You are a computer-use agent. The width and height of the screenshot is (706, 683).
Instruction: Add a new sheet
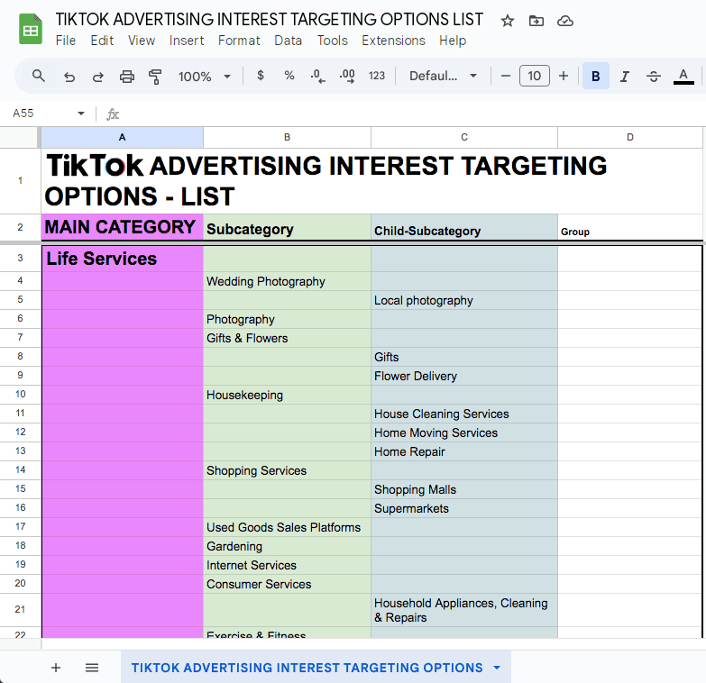coord(56,668)
